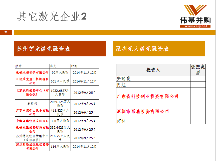The width and height of the screenshot is (216, 161).
Task: Click the 江阴天龙重工机械有限公司 shareholder cell
Action: pyautogui.click(x=32, y=81)
